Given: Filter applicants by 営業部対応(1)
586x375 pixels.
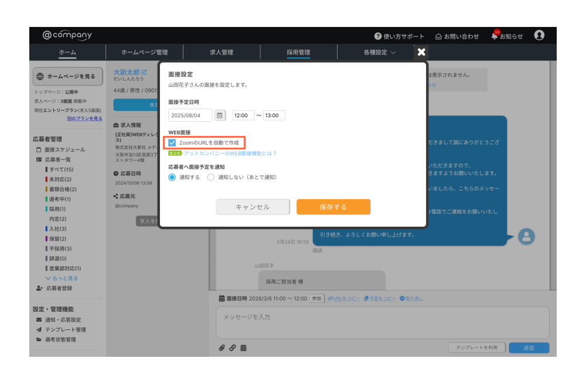Looking at the screenshot, I should (x=63, y=268).
